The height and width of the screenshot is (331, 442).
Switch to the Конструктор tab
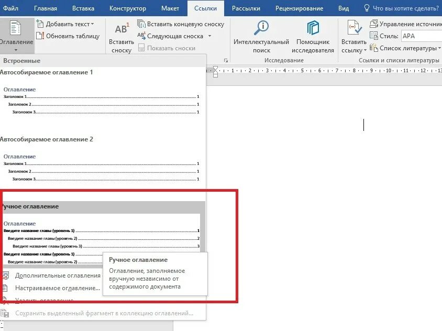click(128, 8)
